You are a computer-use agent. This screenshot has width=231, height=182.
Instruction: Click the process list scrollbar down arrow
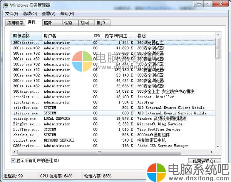[x=218, y=147]
